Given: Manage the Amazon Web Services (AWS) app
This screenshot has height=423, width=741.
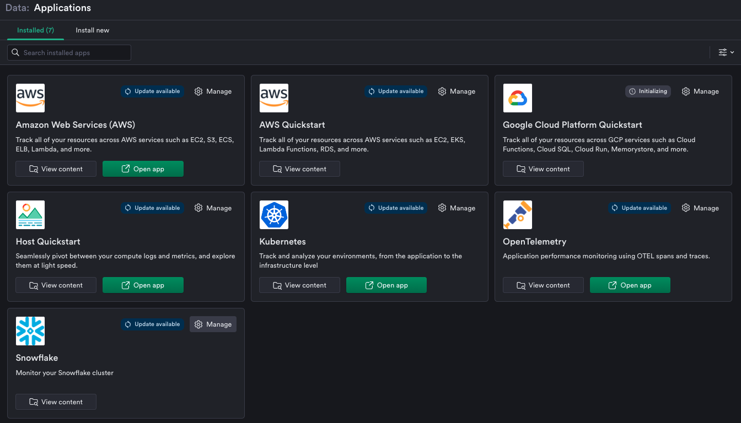Looking at the screenshot, I should tap(213, 91).
